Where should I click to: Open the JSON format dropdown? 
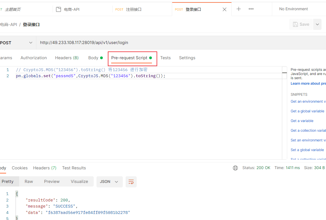click(x=109, y=182)
